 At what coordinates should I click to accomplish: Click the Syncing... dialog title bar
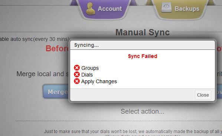(x=143, y=45)
